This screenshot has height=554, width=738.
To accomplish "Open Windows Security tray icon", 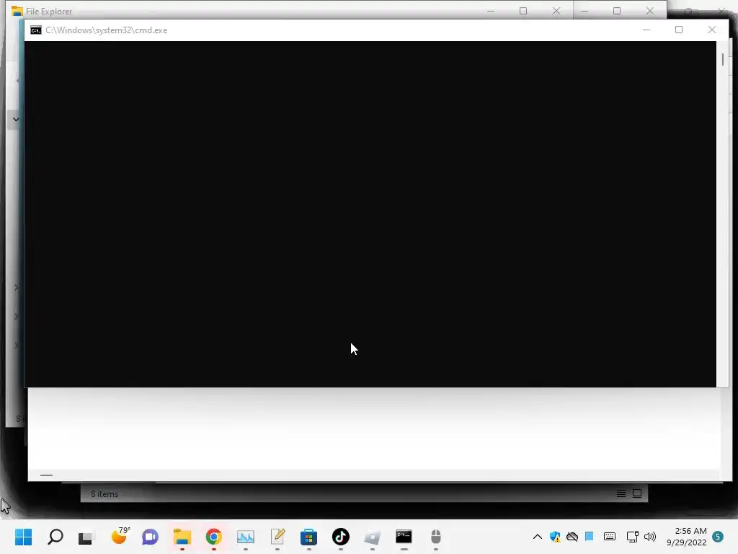I will [x=555, y=537].
